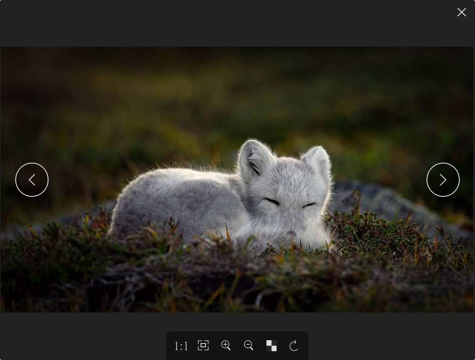The image size is (475, 360).
Task: Close the image viewer
Action: click(461, 12)
